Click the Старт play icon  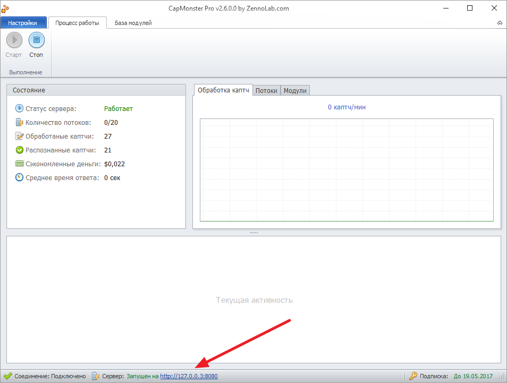coord(14,40)
